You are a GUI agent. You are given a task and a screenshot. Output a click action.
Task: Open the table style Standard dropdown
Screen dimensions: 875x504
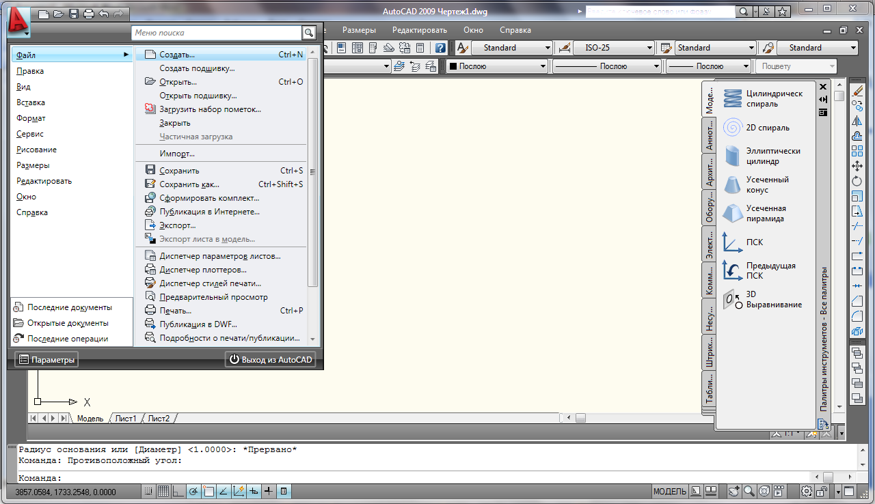[x=715, y=48]
